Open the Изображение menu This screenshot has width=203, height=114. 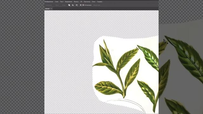(49, 2)
